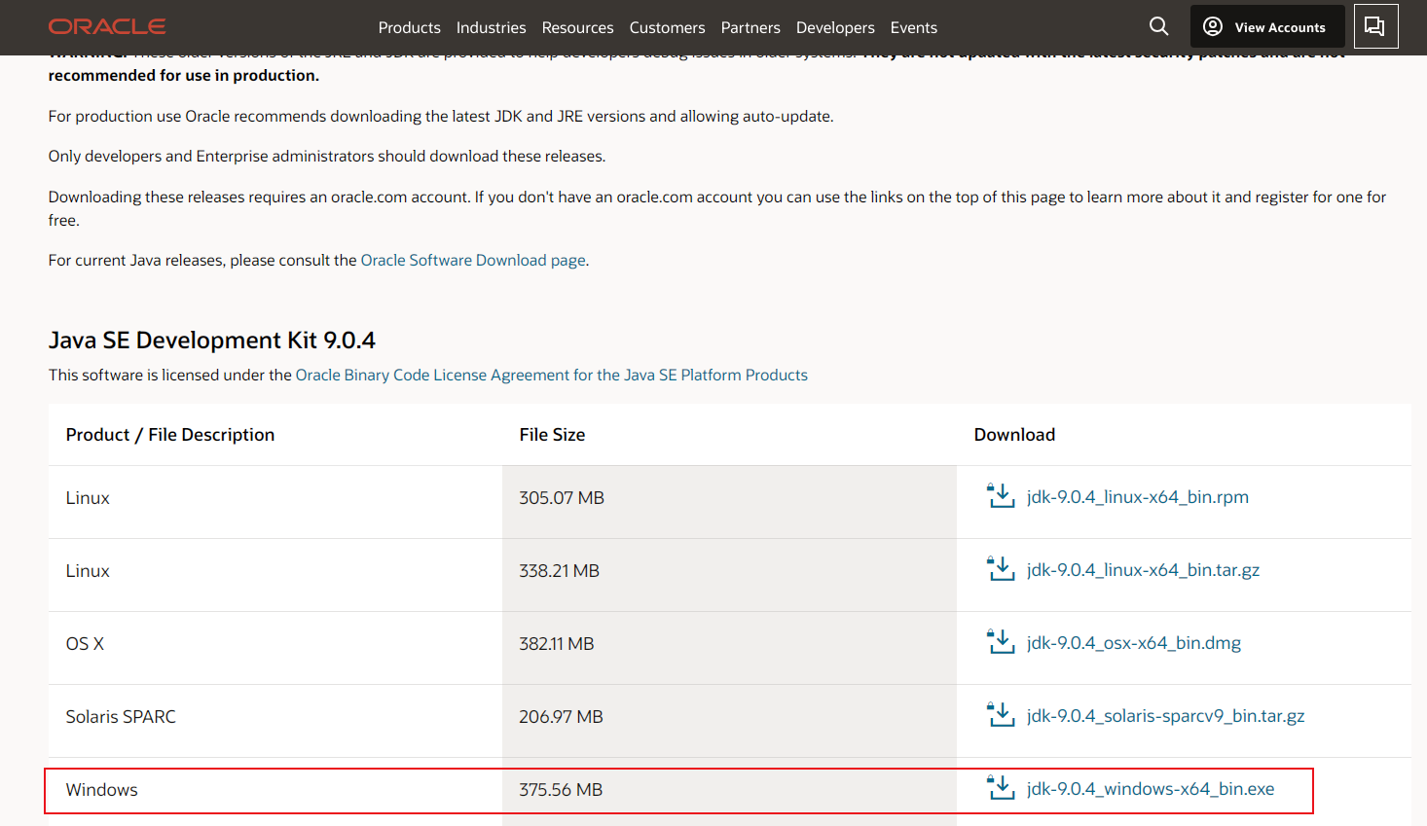Select the Java SE Development Kit 9.0.4 heading
Screen dimensions: 1427x826
[x=212, y=340]
